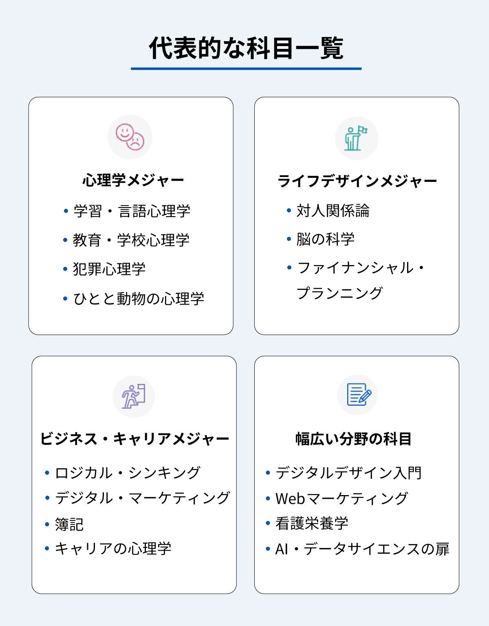
Task: Click the 対人関係論 subject
Action: coord(333,210)
